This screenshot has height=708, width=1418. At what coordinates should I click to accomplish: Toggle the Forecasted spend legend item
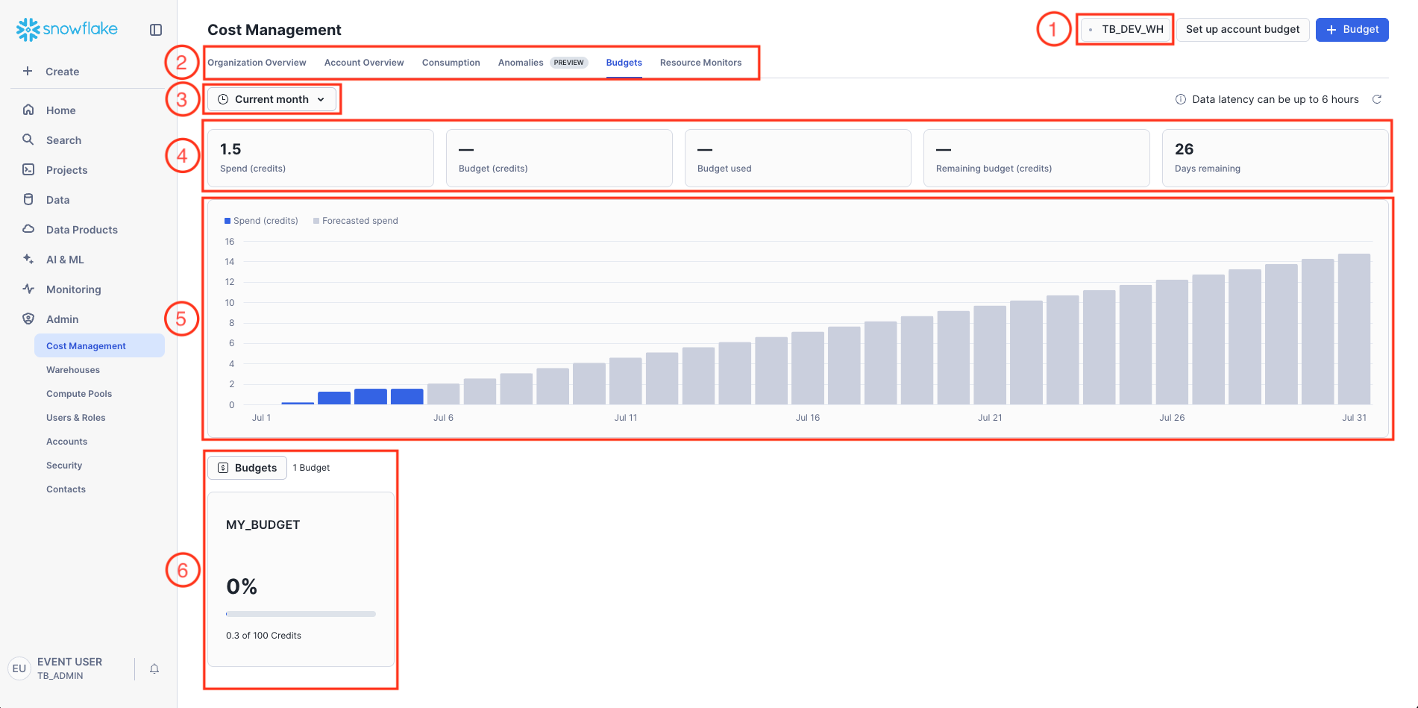point(356,221)
